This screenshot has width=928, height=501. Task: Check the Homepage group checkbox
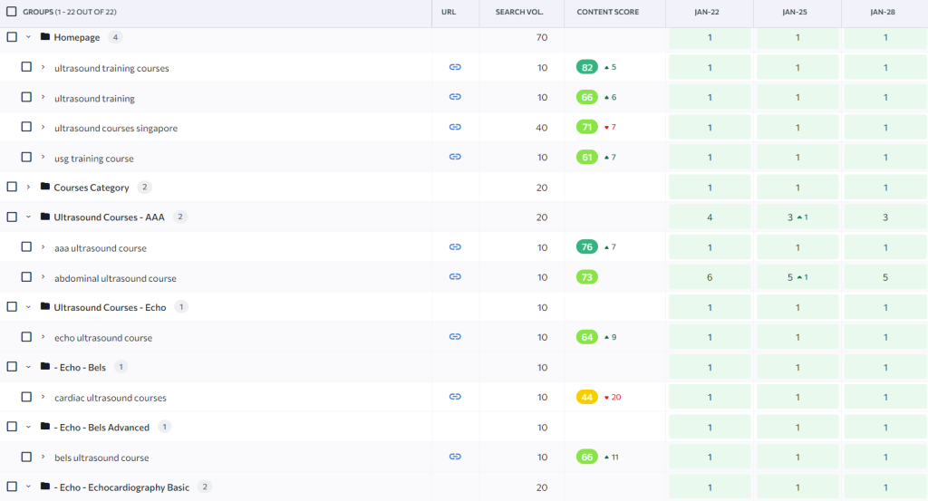[x=12, y=37]
